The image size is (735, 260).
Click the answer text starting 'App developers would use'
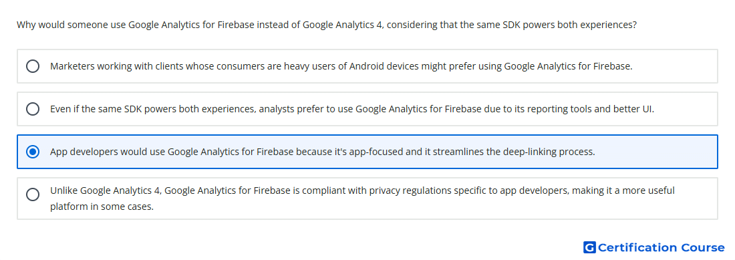click(323, 152)
